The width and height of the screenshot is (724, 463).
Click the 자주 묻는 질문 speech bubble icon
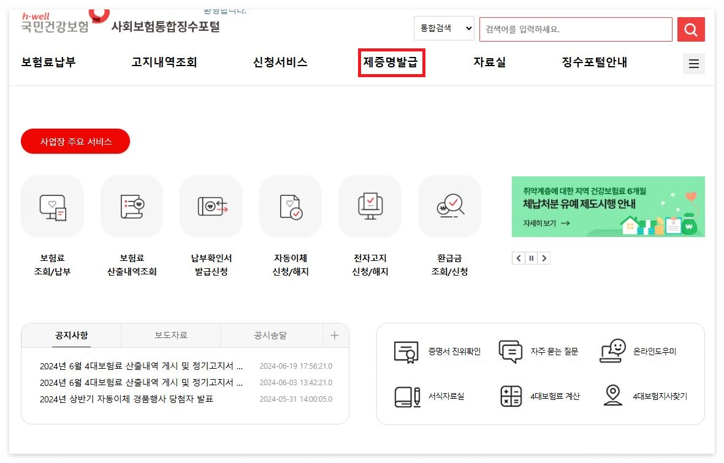tap(511, 350)
